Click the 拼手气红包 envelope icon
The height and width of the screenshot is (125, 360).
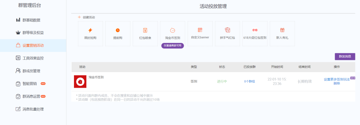coord(227,30)
